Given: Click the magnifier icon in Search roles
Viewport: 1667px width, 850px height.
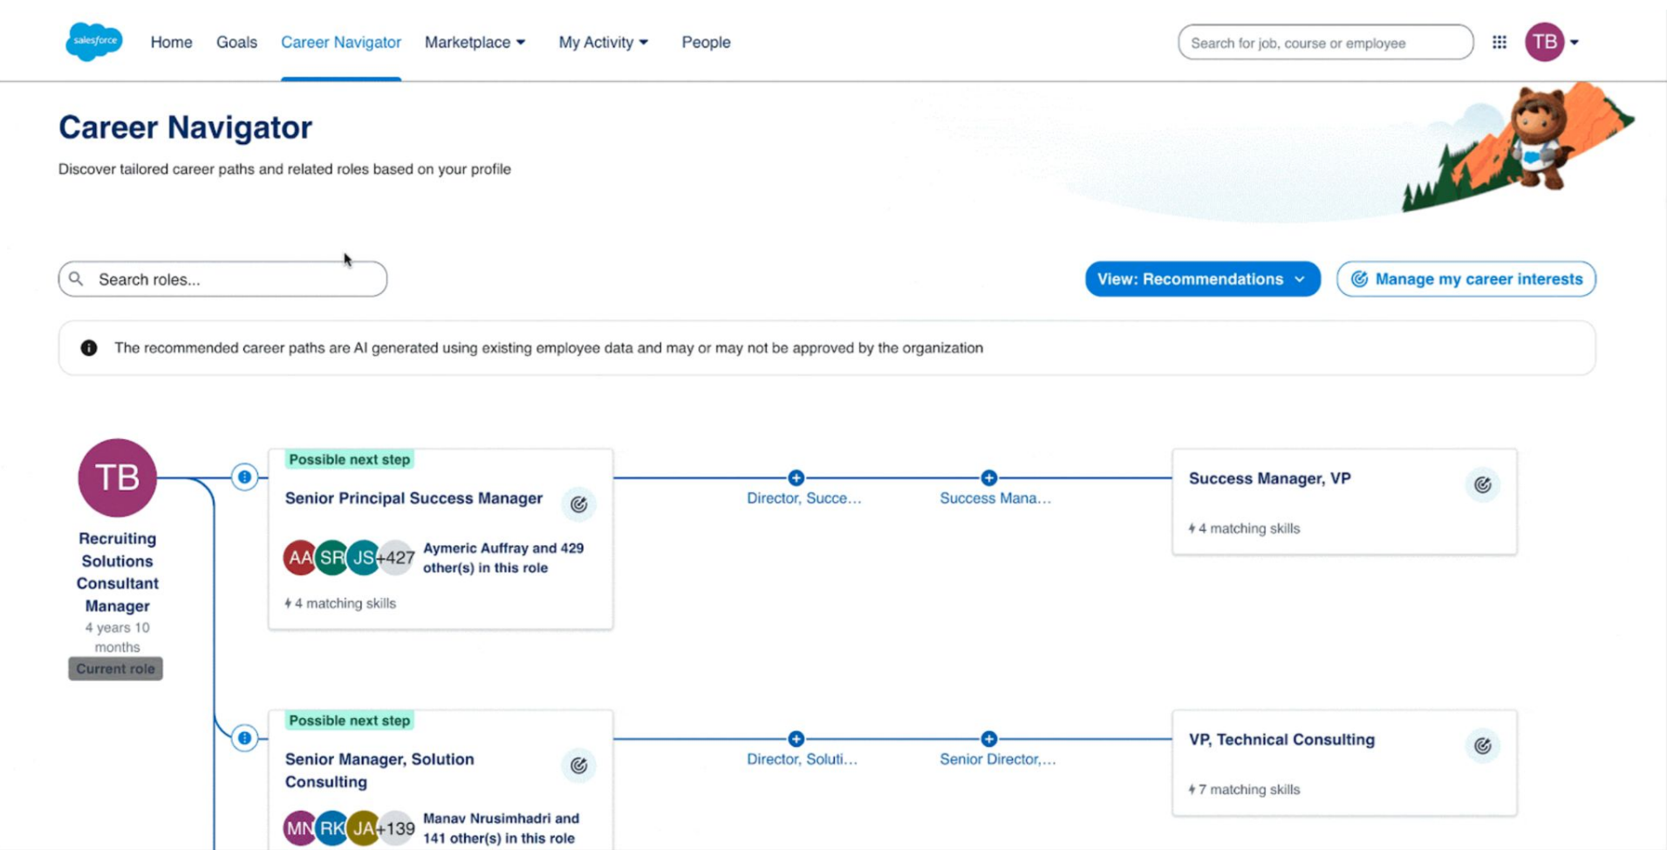Looking at the screenshot, I should (x=77, y=278).
